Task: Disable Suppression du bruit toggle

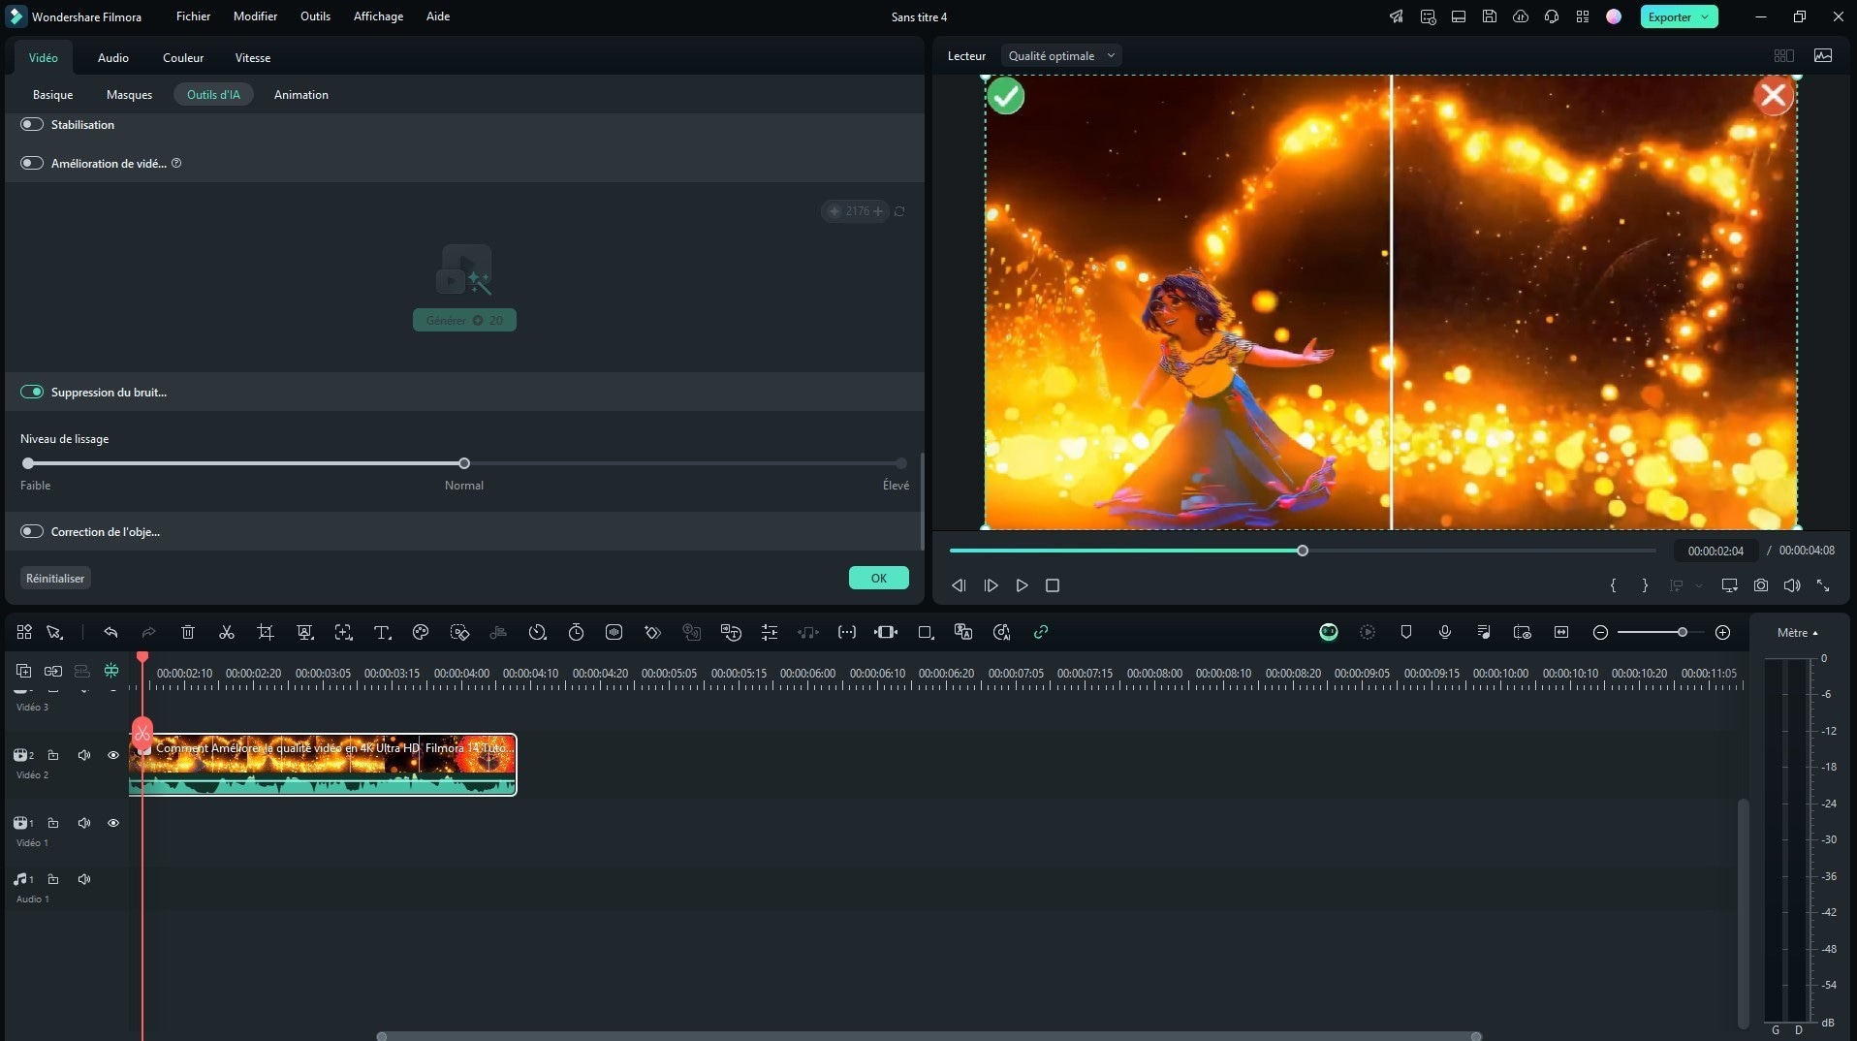Action: point(32,392)
